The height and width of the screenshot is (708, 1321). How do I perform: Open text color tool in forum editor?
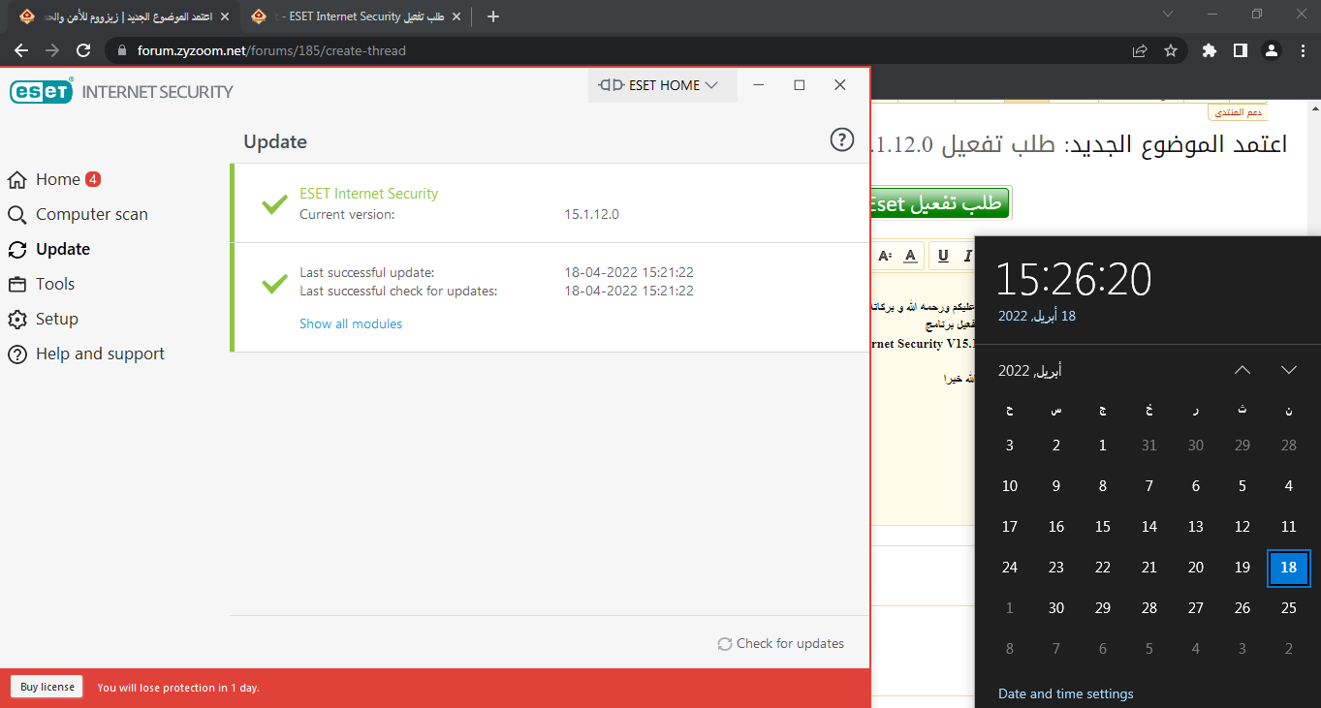click(x=910, y=256)
